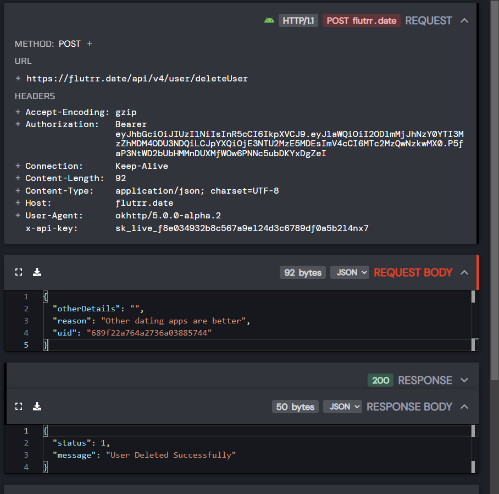This screenshot has width=499, height=494.
Task: Click "User Deleted Successfully" message text
Action: (171, 455)
